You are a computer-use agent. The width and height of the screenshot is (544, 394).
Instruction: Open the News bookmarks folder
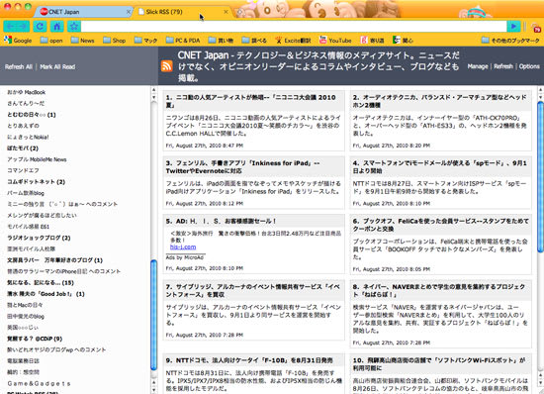82,41
